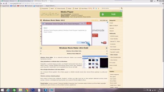Click the left download arrow beside Windows Movie Maker 2012 İndir
Image resolution: width=164 pixels, height=92 pixels.
coord(41,48)
